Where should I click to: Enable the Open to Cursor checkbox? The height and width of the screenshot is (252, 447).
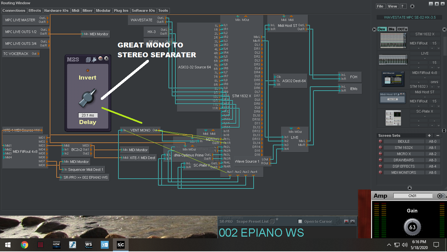[x=300, y=222]
